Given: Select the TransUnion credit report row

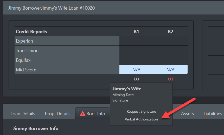Looking at the screenshot, I should (27, 51).
